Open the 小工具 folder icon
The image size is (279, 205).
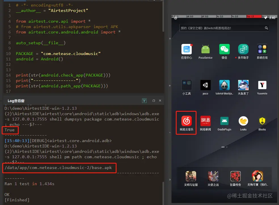click(x=187, y=85)
